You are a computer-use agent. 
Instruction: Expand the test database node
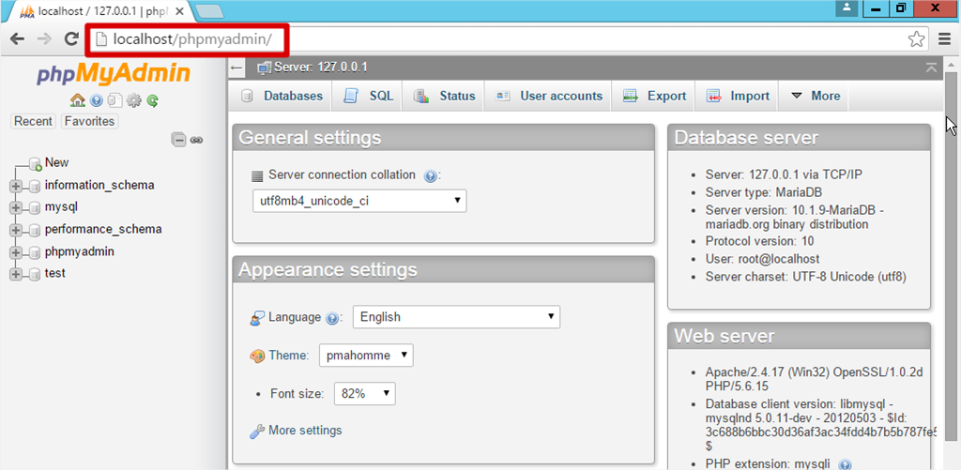pos(16,274)
